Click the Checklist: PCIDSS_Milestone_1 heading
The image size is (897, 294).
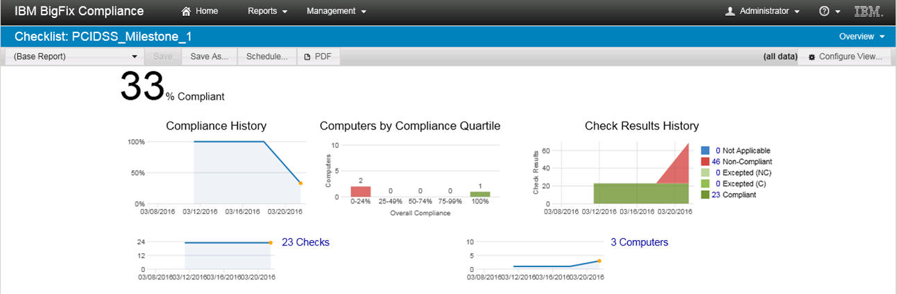point(103,37)
